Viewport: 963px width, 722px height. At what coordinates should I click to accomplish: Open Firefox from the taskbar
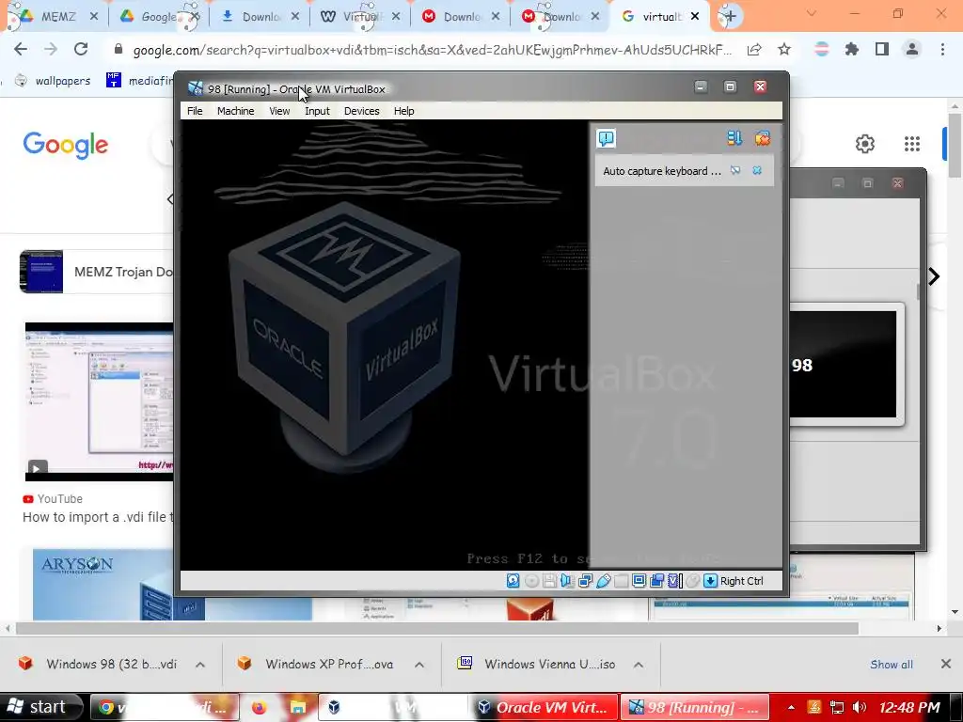point(260,707)
